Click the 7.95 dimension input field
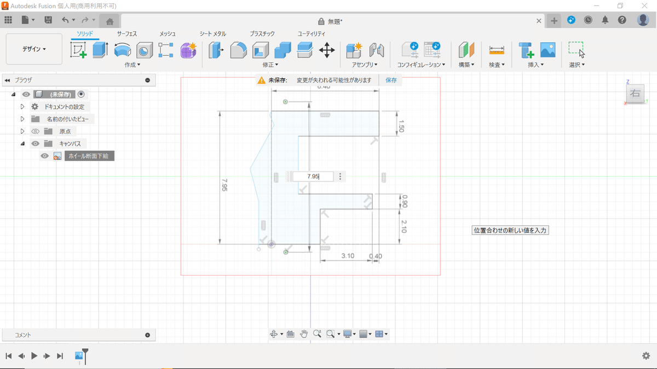This screenshot has width=657, height=369. [313, 177]
